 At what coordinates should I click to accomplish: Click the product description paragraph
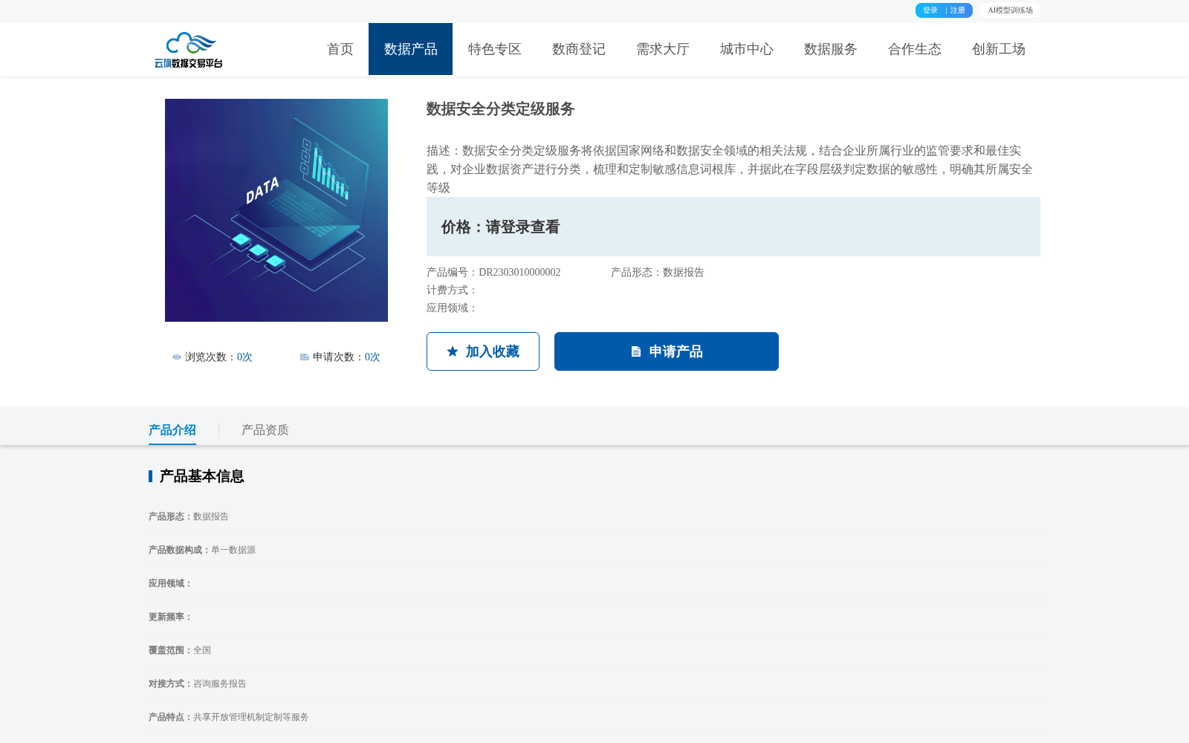731,169
